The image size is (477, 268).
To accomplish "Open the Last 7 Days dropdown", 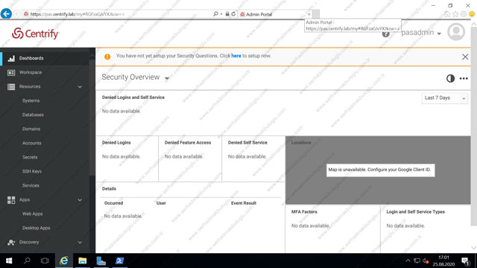I will [x=445, y=98].
